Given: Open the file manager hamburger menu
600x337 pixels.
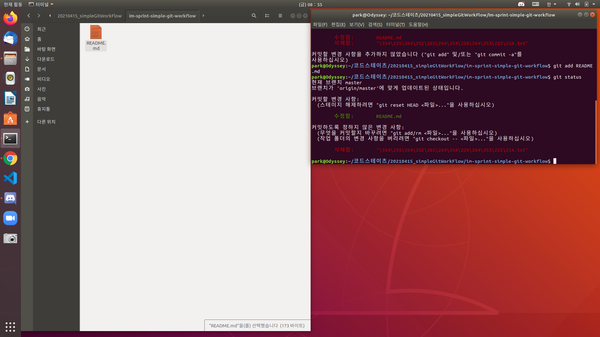Looking at the screenshot, I should pyautogui.click(x=280, y=16).
